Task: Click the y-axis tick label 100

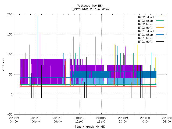Action: click(10, 54)
